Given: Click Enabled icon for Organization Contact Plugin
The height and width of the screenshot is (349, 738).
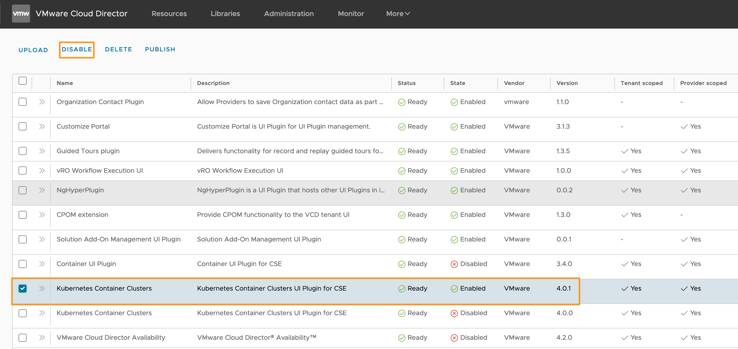Looking at the screenshot, I should coord(454,102).
